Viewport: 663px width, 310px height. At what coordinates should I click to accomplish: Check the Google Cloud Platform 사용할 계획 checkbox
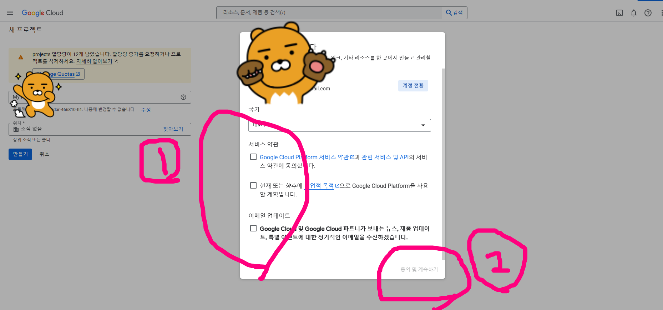(x=253, y=185)
